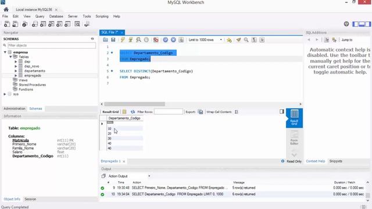Click the open SQL script file icon in main toolbar
The height and width of the screenshot is (209, 372).
click(15, 24)
